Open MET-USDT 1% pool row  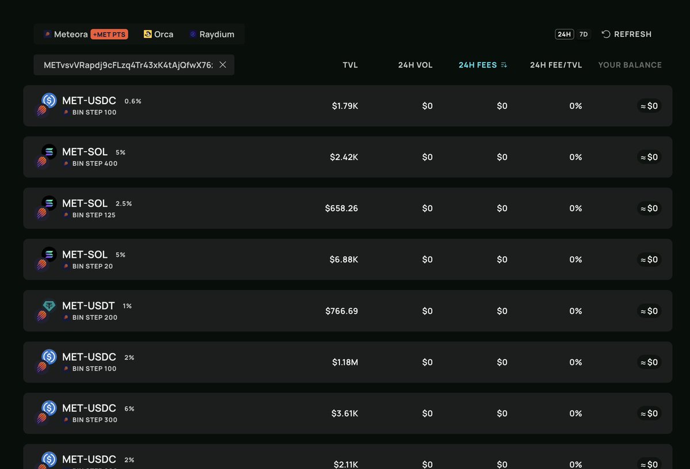click(x=348, y=311)
